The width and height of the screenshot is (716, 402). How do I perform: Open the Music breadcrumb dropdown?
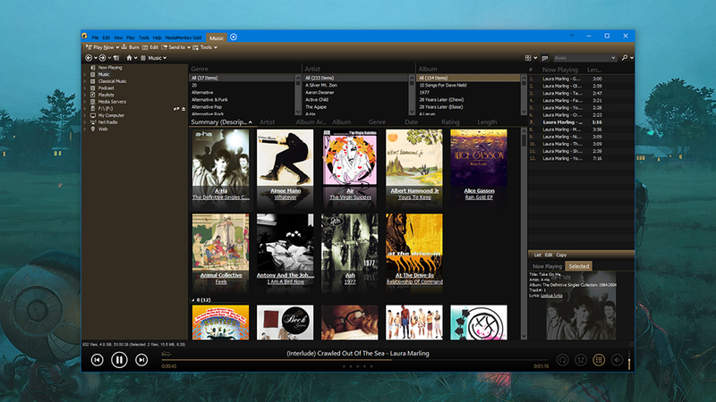pyautogui.click(x=165, y=58)
